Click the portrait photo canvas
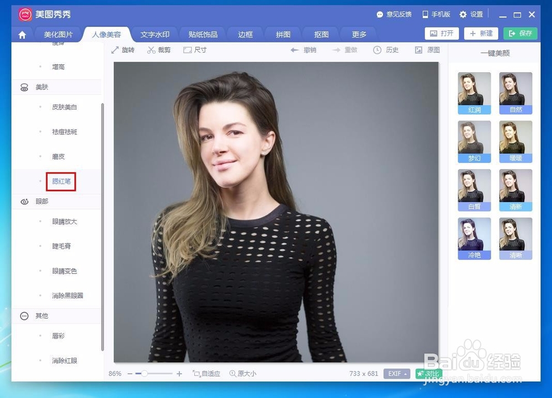The image size is (552, 398). (276, 212)
